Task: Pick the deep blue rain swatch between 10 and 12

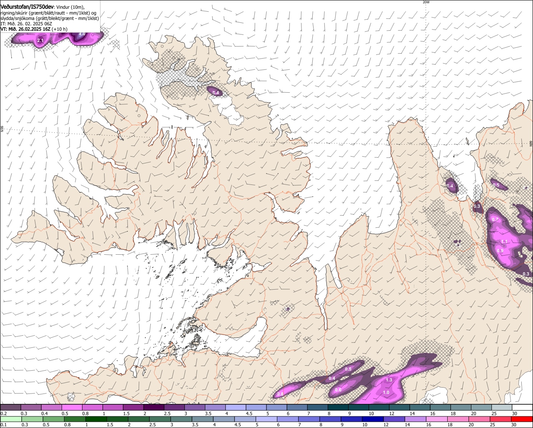Action: click(372, 419)
